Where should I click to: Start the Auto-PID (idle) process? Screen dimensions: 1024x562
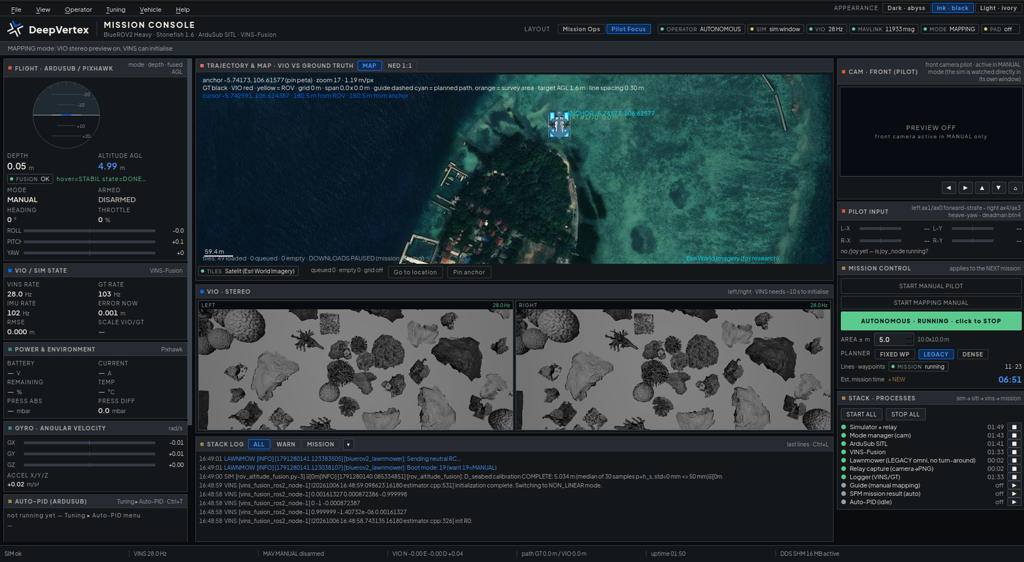pos(1014,502)
